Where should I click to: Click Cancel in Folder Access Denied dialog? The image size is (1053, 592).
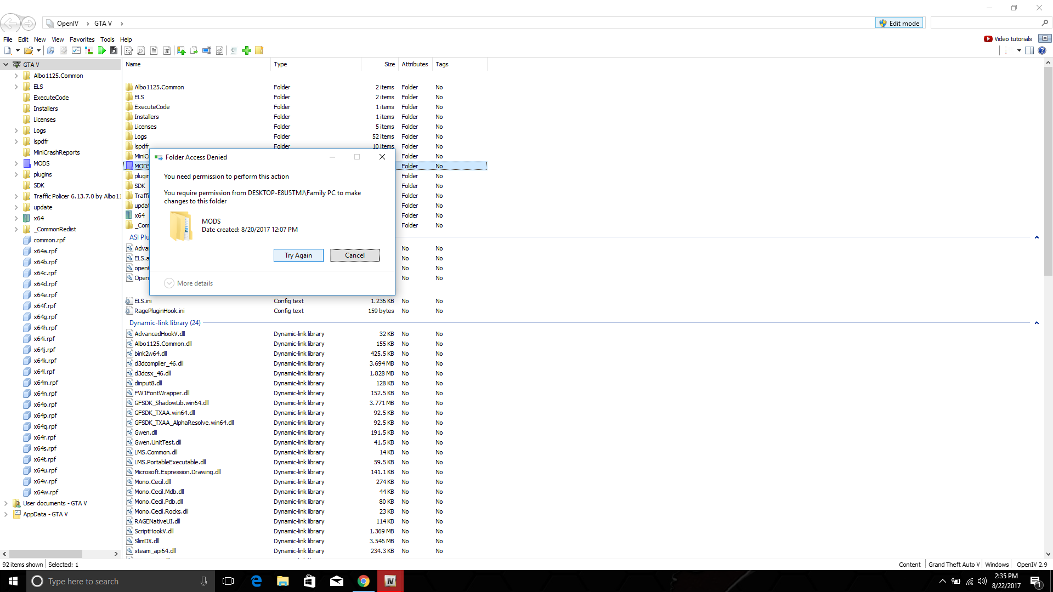click(x=354, y=255)
